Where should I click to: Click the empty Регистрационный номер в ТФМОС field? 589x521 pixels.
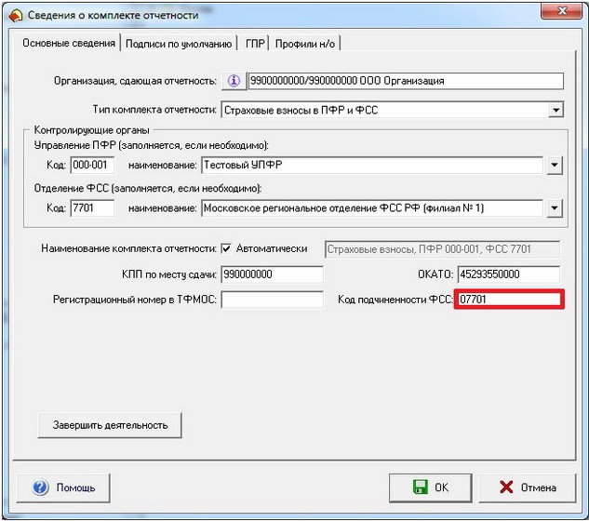272,300
